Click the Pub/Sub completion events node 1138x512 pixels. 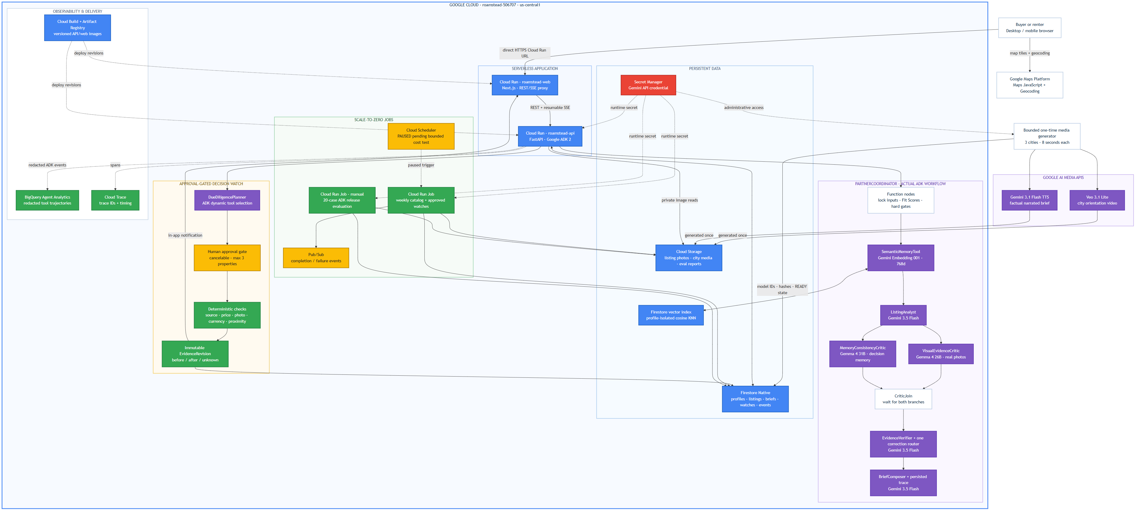[316, 258]
